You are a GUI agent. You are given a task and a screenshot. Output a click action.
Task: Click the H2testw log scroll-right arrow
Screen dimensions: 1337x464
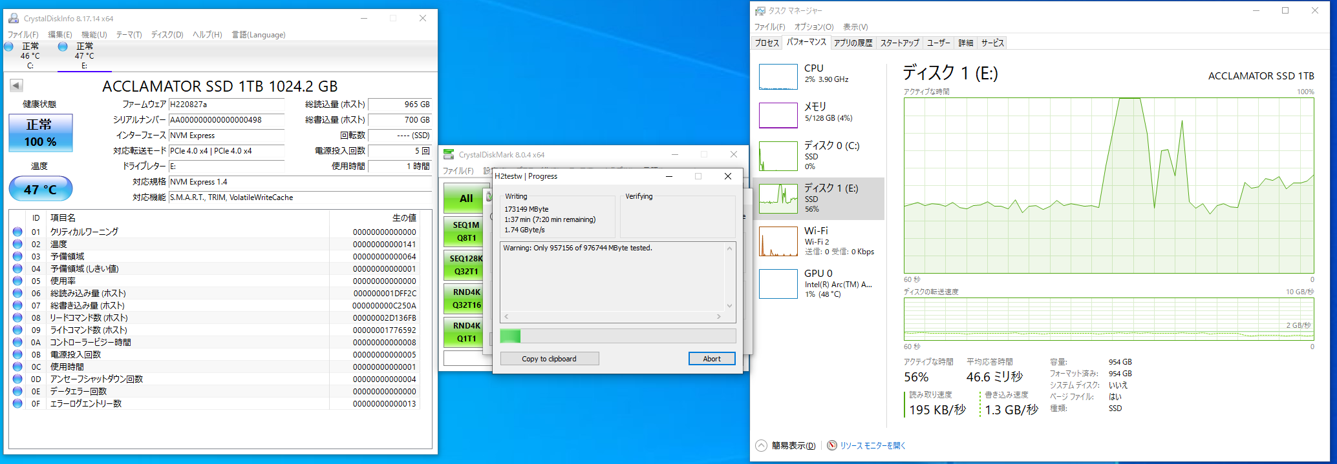click(x=718, y=316)
